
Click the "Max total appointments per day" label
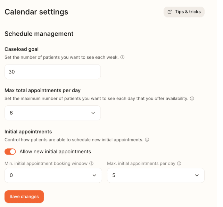(x=42, y=90)
